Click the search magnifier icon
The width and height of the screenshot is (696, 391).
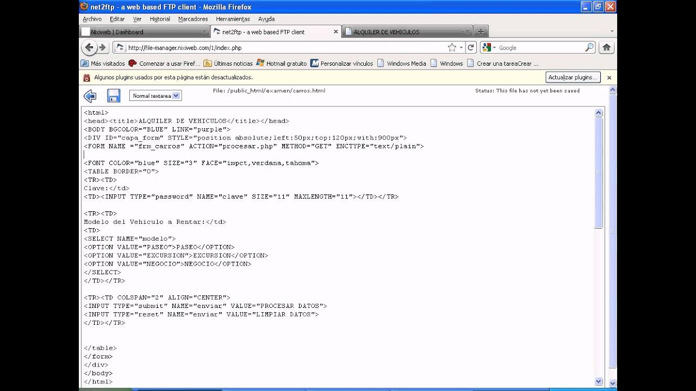click(x=589, y=48)
